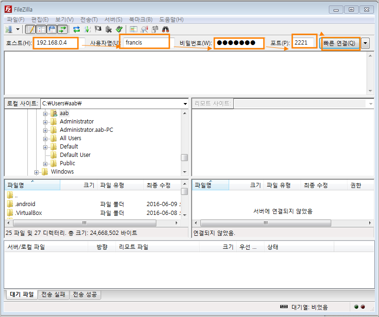Expand the aab folder tree node
This screenshot has height=317, width=379.
pyautogui.click(x=45, y=114)
